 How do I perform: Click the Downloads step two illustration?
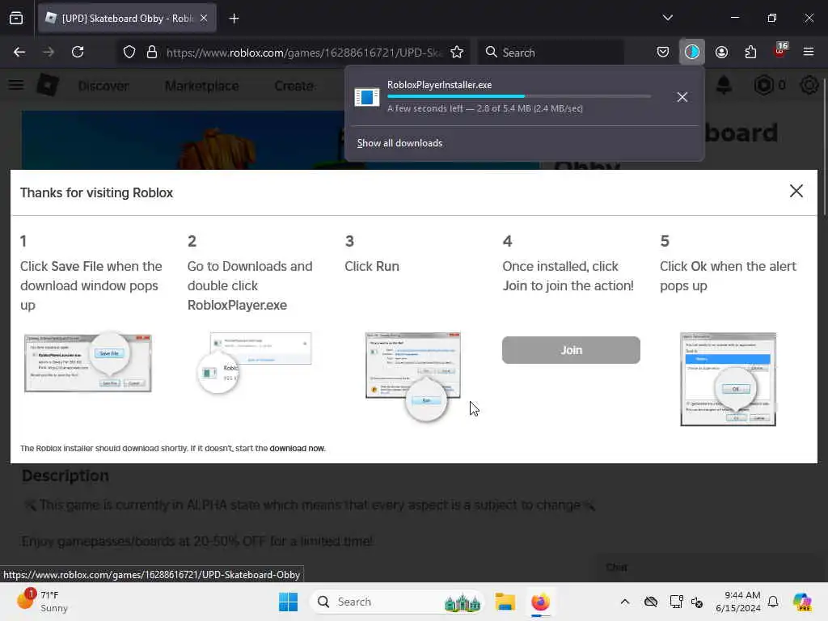pos(255,363)
